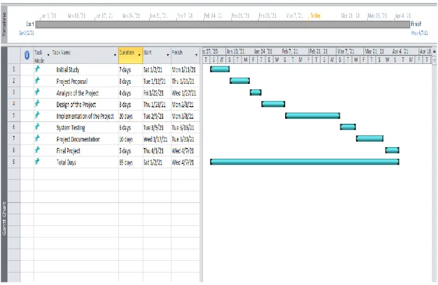This screenshot has width=438, height=285.
Task: Click the Timeline view label tab
Action: pyautogui.click(x=4, y=24)
